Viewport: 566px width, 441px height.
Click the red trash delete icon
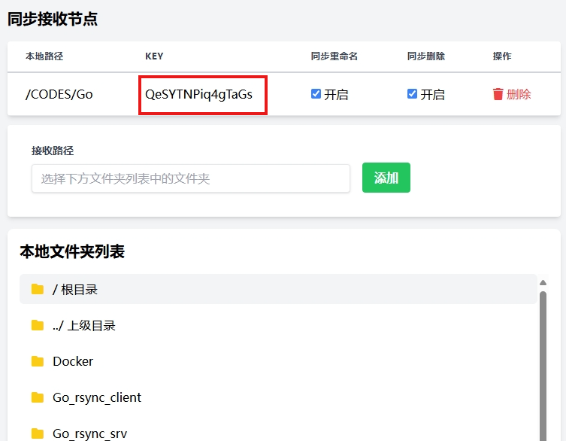pyautogui.click(x=498, y=94)
